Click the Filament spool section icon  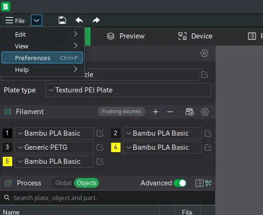tap(8, 112)
